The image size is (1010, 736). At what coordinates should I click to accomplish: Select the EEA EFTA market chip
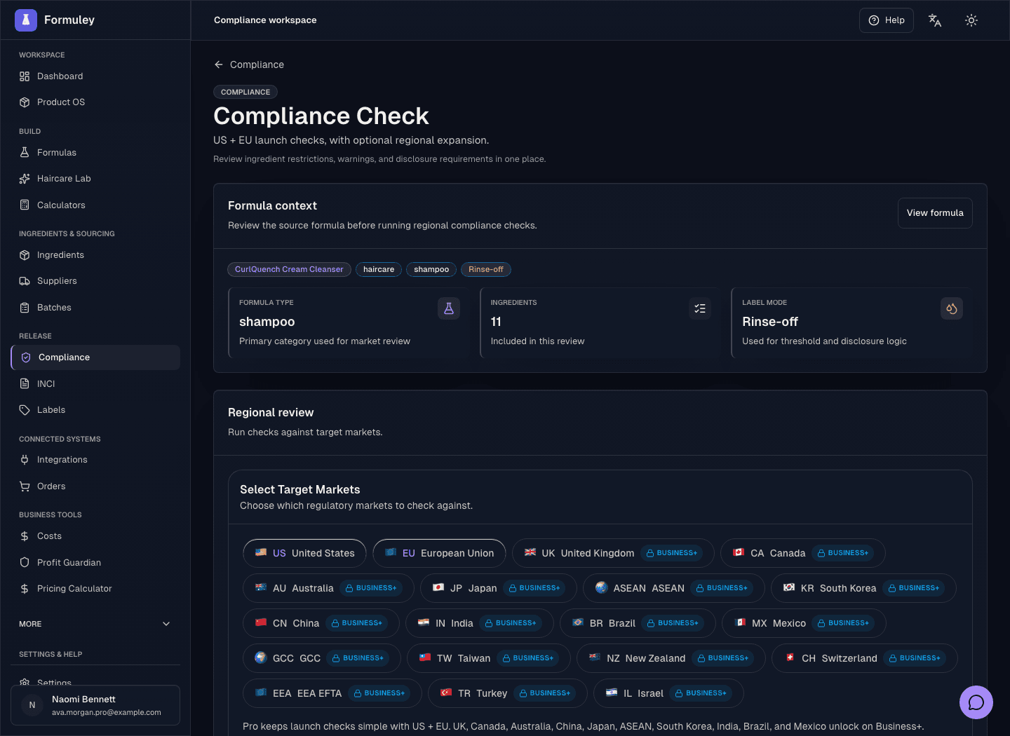[332, 693]
